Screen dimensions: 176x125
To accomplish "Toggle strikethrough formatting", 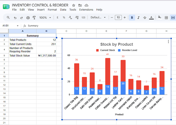I will [145, 17].
